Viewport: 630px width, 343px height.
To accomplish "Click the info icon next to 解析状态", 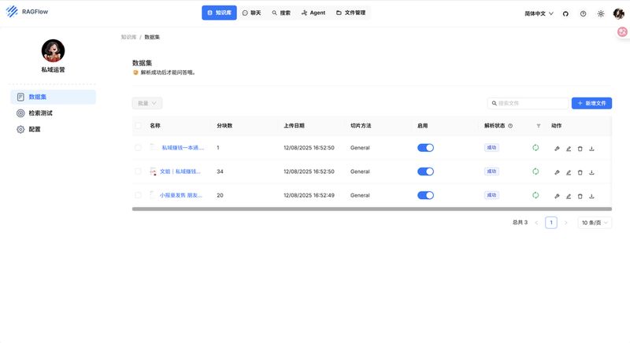I will tap(510, 126).
